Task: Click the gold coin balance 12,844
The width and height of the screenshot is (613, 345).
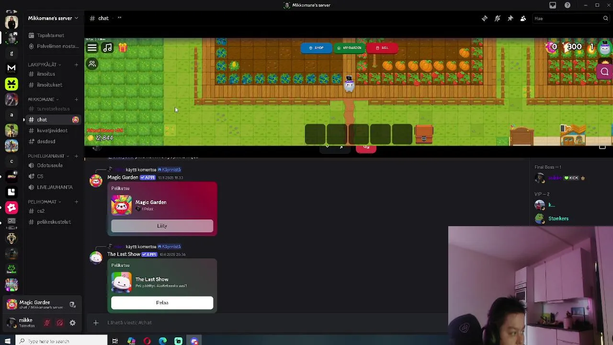Action: pyautogui.click(x=101, y=138)
